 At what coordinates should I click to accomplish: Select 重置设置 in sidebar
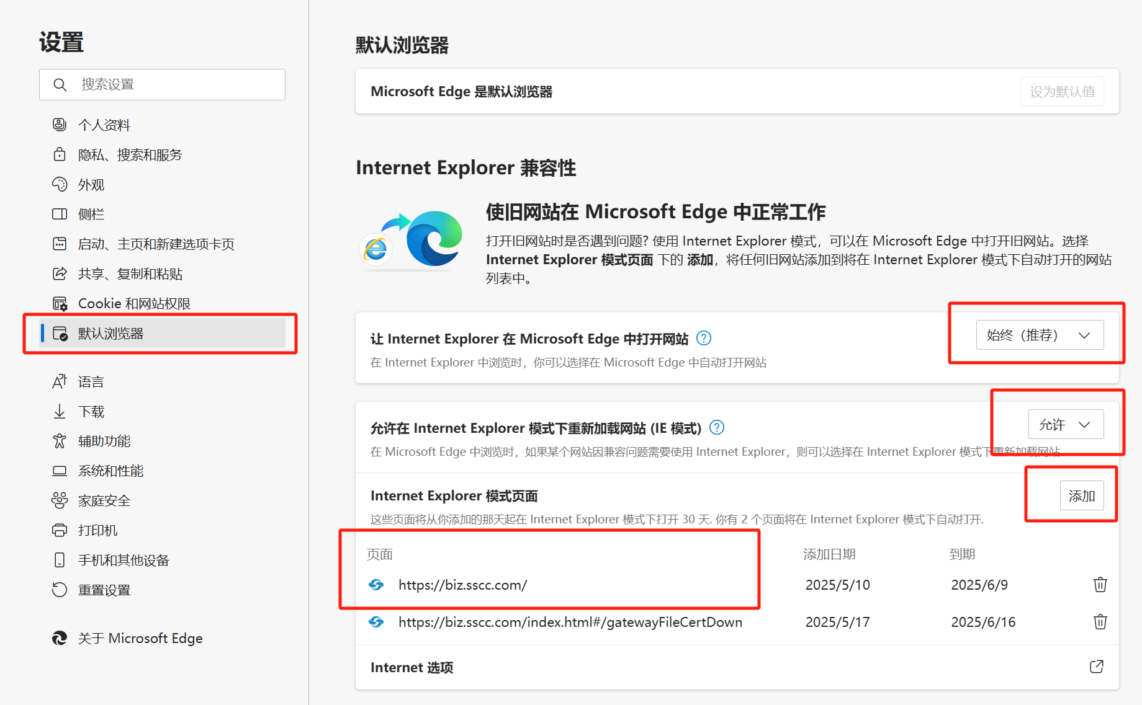click(x=163, y=590)
